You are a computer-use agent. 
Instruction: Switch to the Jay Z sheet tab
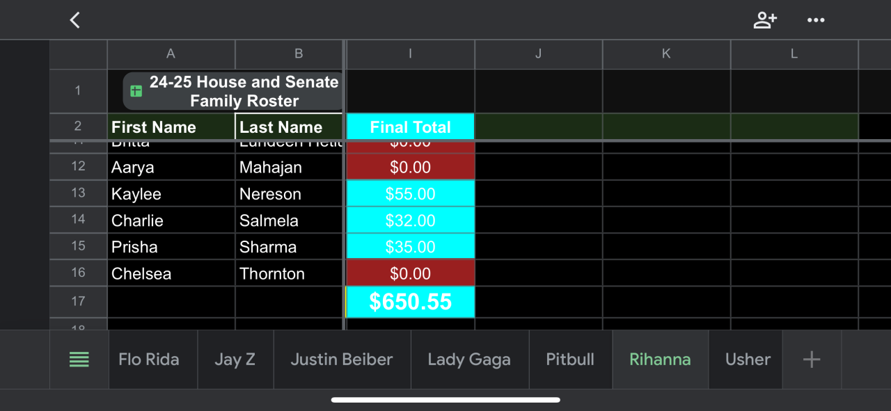(x=235, y=360)
